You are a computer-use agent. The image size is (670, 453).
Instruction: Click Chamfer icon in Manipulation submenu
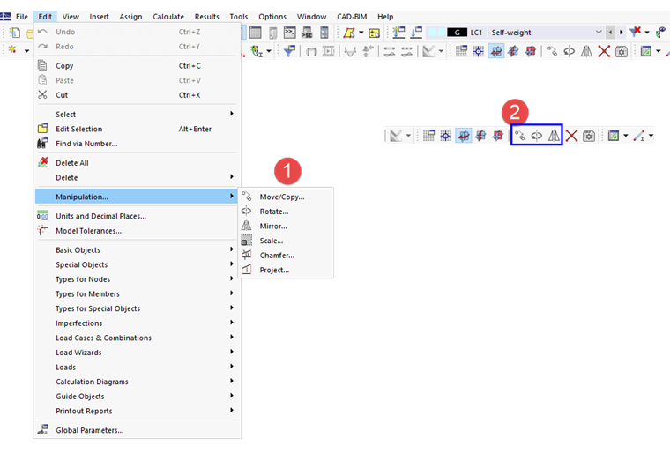(x=247, y=255)
